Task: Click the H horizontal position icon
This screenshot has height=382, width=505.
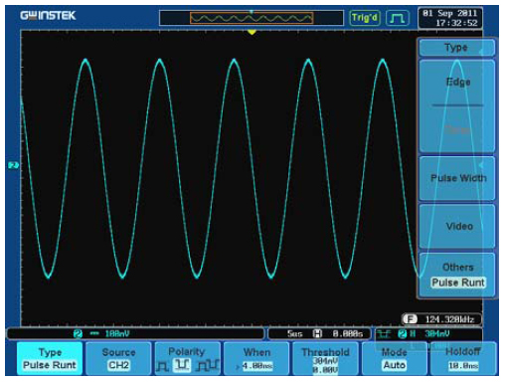Action: (317, 333)
